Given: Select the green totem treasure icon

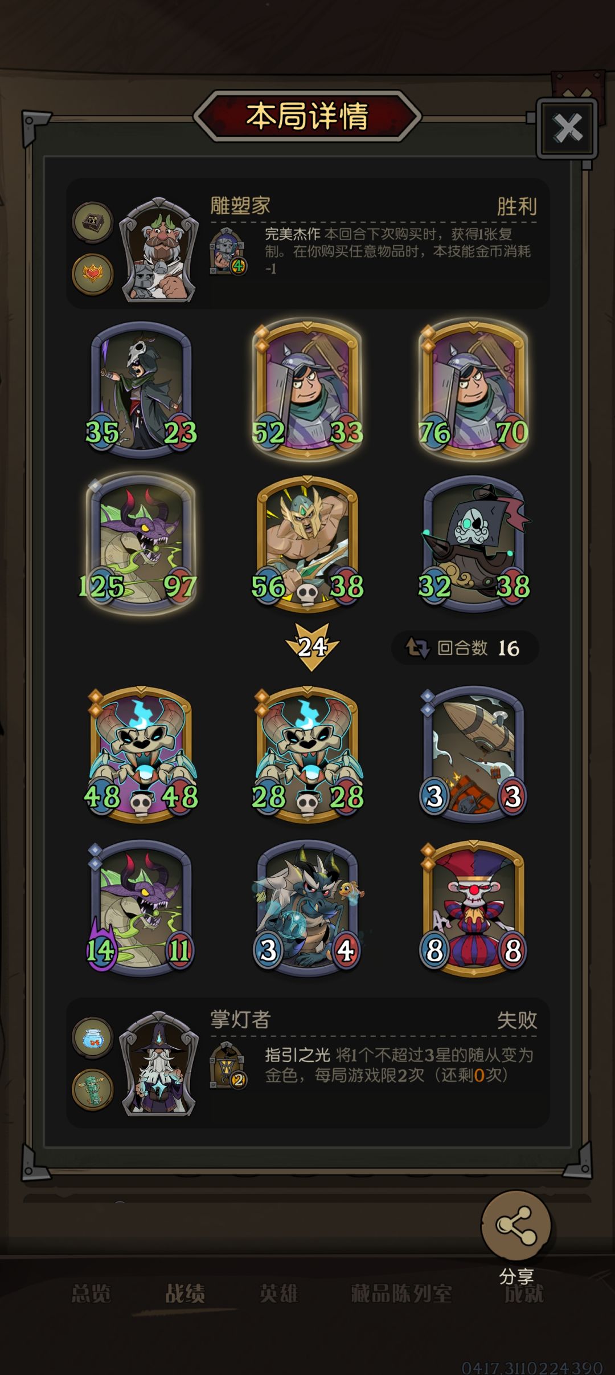Looking at the screenshot, I should pyautogui.click(x=93, y=1089).
